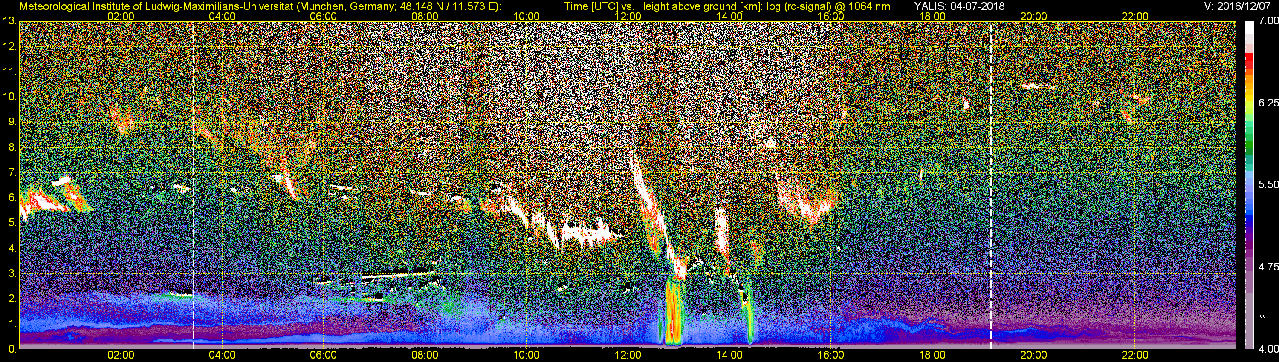Click the dashed vertical marker after 18:00
This screenshot has width=1279, height=362.
tap(990, 185)
